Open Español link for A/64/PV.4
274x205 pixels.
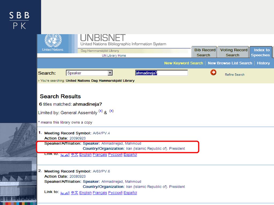tap(130, 155)
